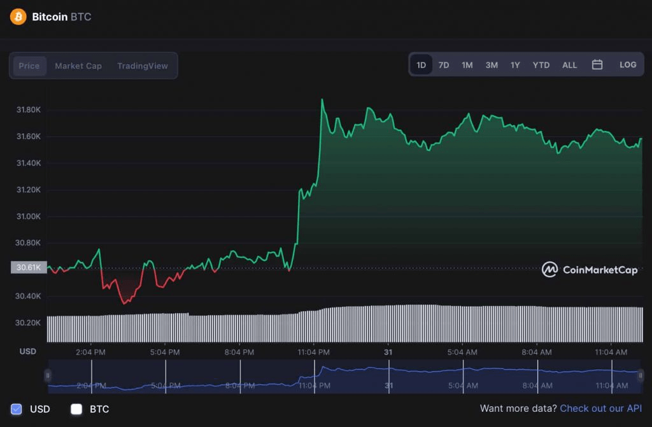
Task: Select the YTD range
Action: point(541,64)
